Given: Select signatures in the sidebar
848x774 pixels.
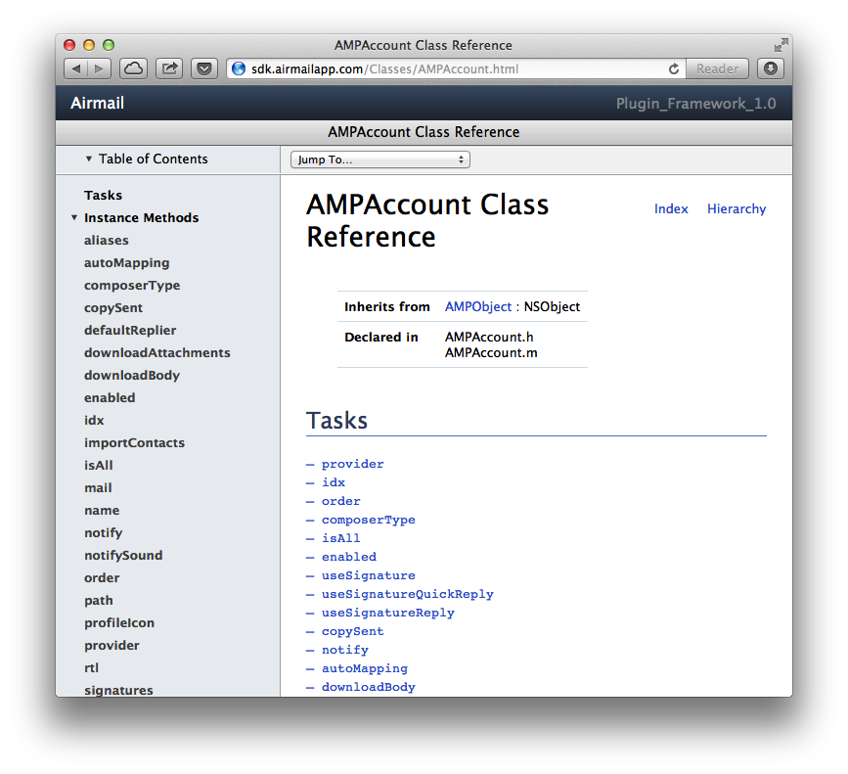Looking at the screenshot, I should (119, 690).
